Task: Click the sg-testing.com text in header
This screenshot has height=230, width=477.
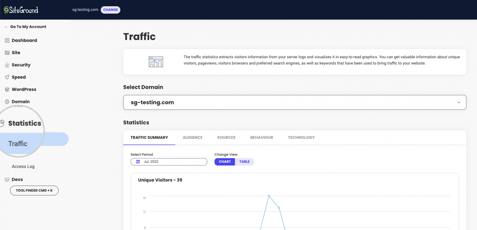Action: tap(85, 10)
